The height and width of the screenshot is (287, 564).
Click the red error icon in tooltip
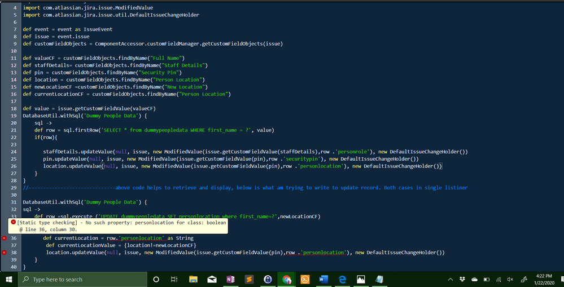pos(14,222)
